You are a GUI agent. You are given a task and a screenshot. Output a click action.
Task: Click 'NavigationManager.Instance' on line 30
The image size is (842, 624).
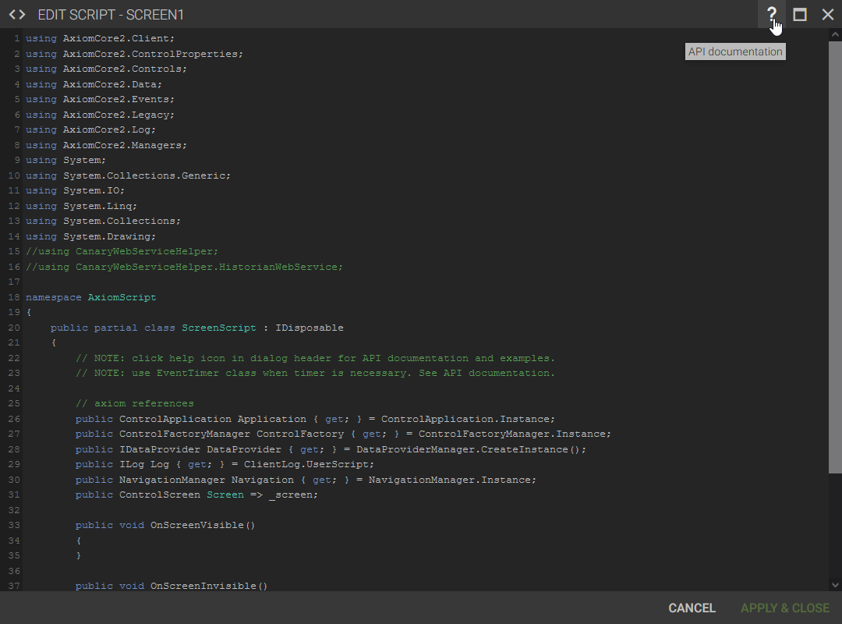coord(450,480)
